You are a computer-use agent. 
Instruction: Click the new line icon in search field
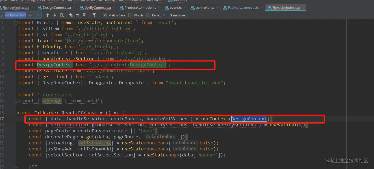[x=30, y=15]
